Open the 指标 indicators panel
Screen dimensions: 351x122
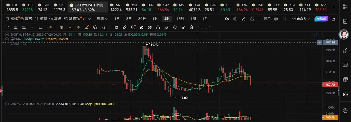coord(12,19)
